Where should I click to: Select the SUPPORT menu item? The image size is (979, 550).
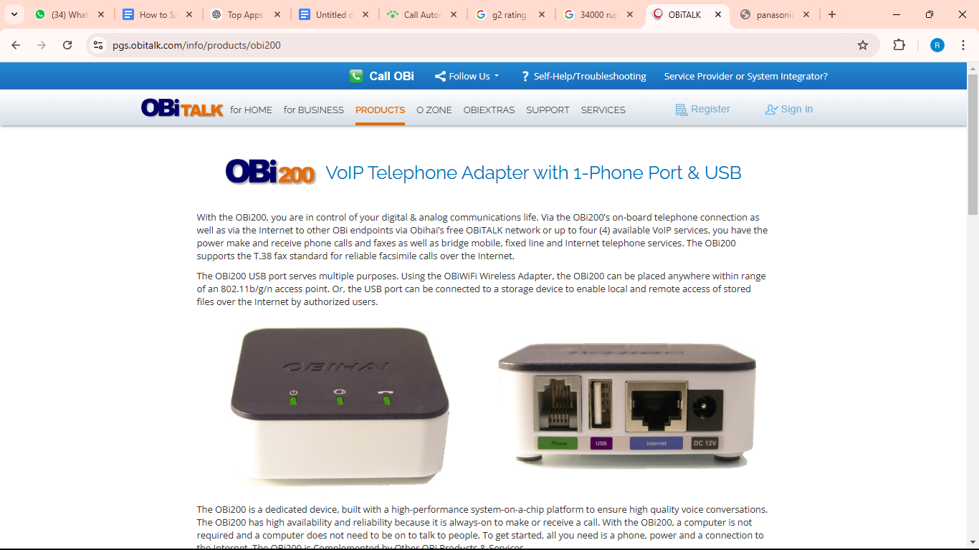[548, 110]
